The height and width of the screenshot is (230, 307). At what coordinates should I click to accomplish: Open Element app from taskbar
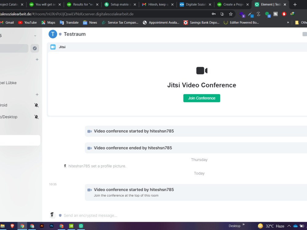(81, 226)
